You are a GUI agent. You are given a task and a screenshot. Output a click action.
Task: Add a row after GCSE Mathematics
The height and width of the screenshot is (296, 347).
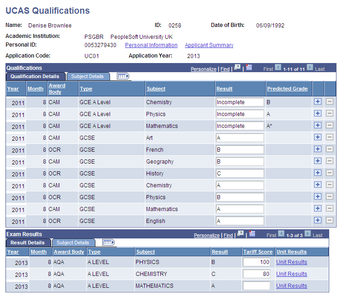(x=318, y=209)
